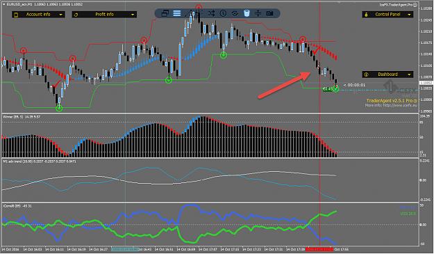The image size is (434, 254).
Task: Click the highlighted current price tag on the price axis
Action: pos(426,83)
